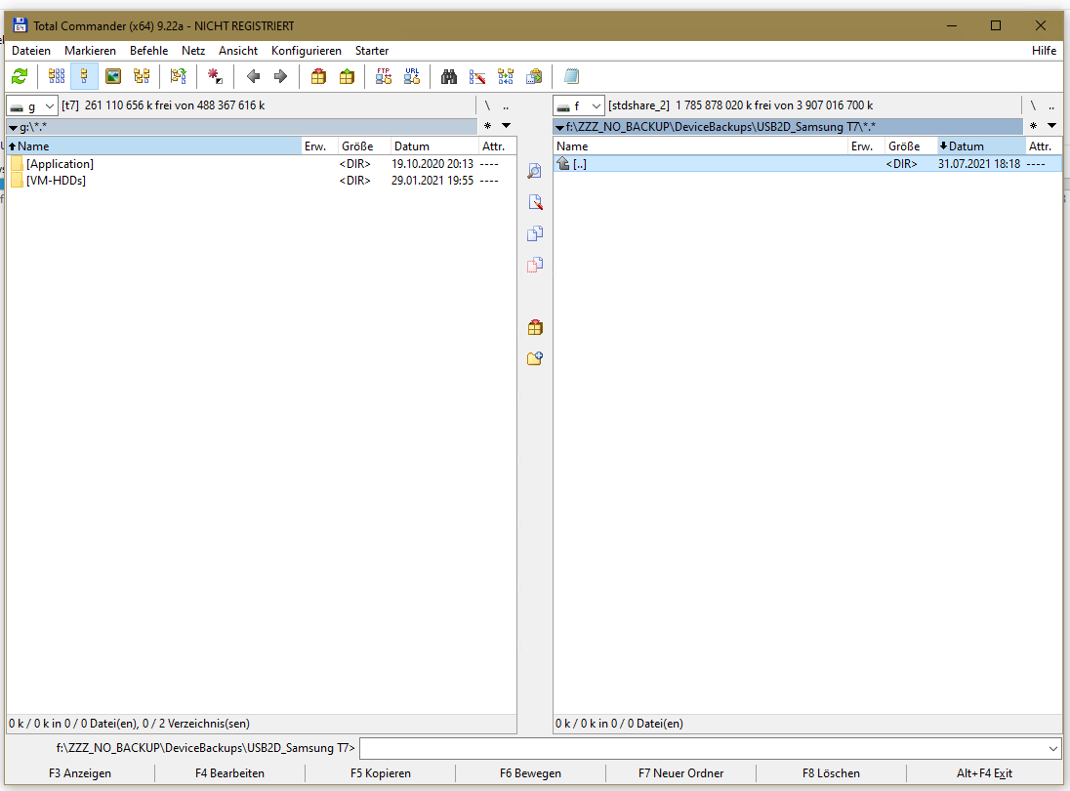The height and width of the screenshot is (791, 1070).
Task: Sort right panel by the Datum column
Action: (x=980, y=146)
